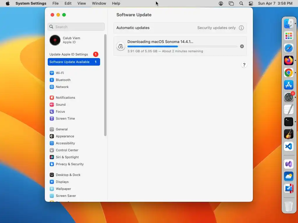
Task: Click Automatic updates label
Action: click(133, 28)
